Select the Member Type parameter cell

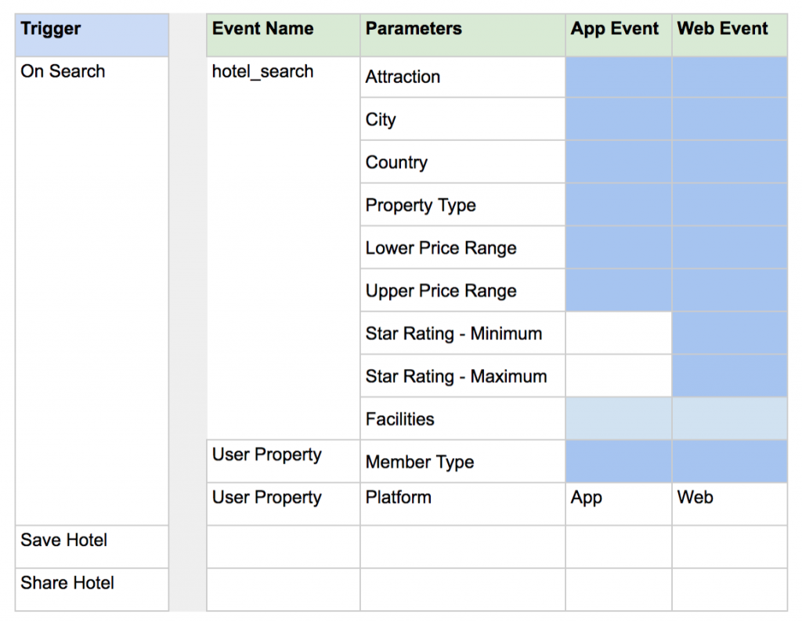(x=462, y=461)
